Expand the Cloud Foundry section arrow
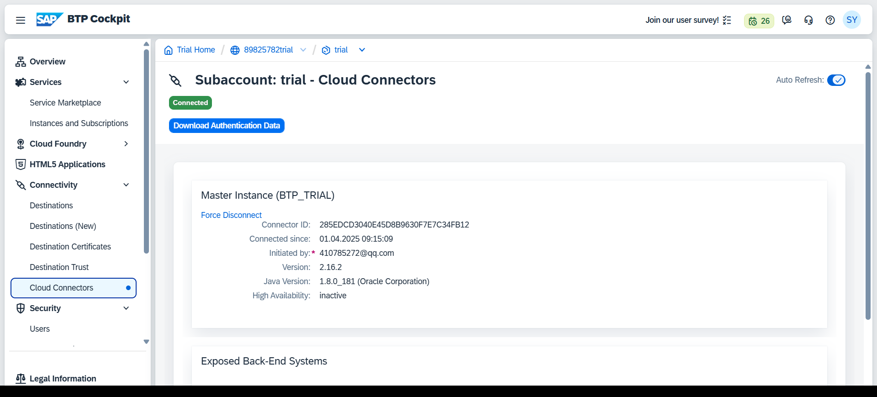 tap(127, 144)
